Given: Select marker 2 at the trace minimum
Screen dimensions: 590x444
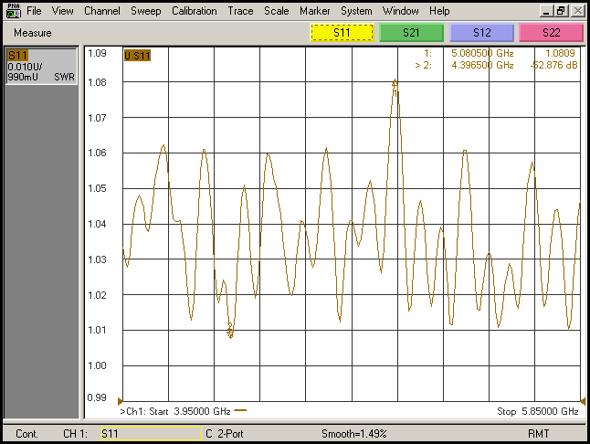Looking at the screenshot, I should tap(230, 331).
